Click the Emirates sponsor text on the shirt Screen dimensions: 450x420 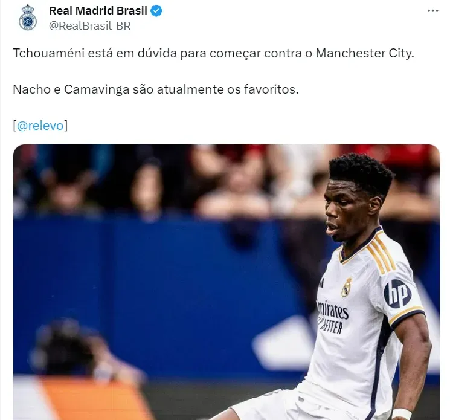[333, 311]
